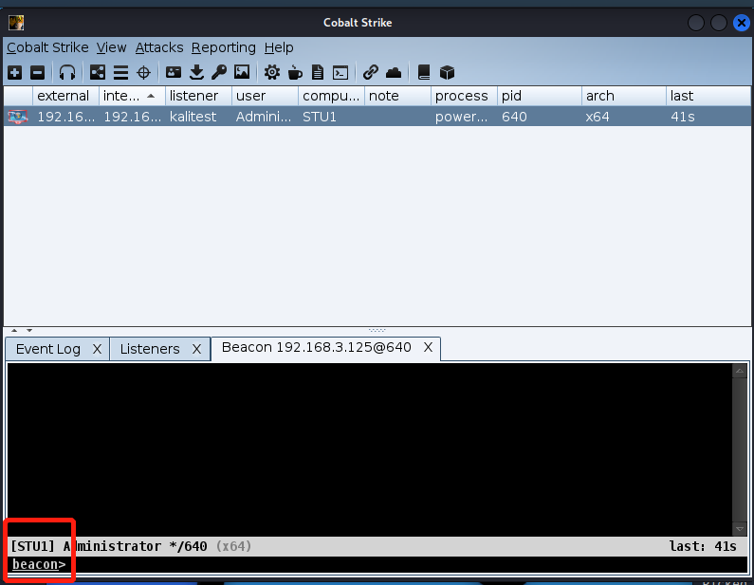754x585 pixels.
Task: Switch to Target Table crosshair icon
Action: (x=143, y=73)
